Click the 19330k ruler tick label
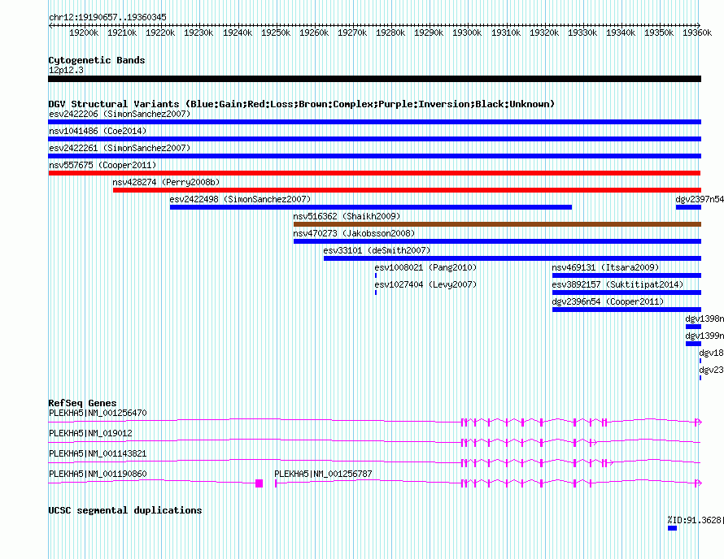This screenshot has height=559, width=724. pyautogui.click(x=582, y=32)
